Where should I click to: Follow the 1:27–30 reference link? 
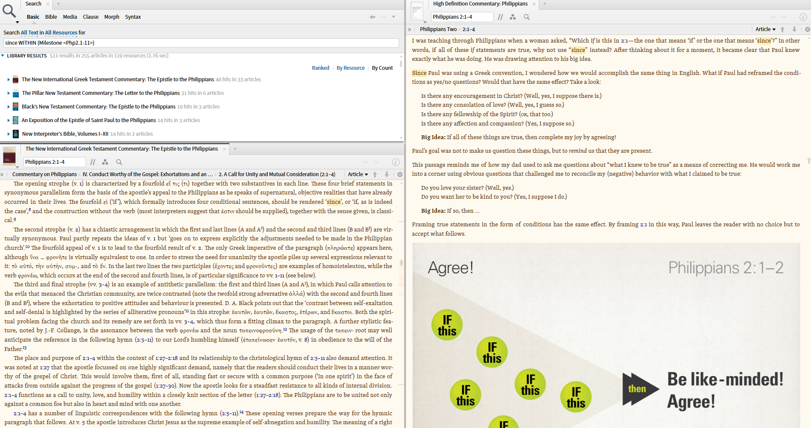(166, 385)
